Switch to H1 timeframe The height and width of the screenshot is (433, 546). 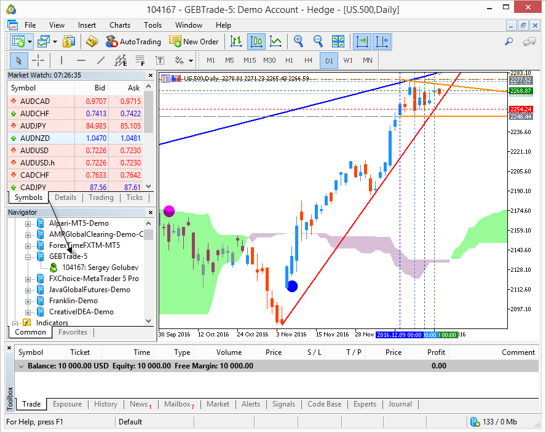(x=289, y=61)
